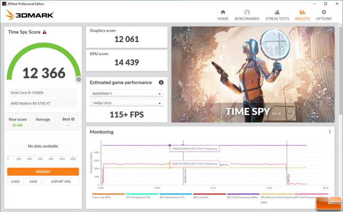The width and height of the screenshot is (343, 212).
Task: Open the Benchmarks gauge icon
Action: (247, 12)
